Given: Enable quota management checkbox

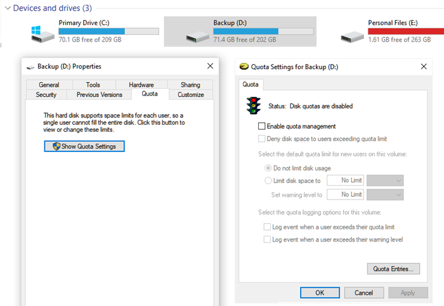Looking at the screenshot, I should (261, 126).
